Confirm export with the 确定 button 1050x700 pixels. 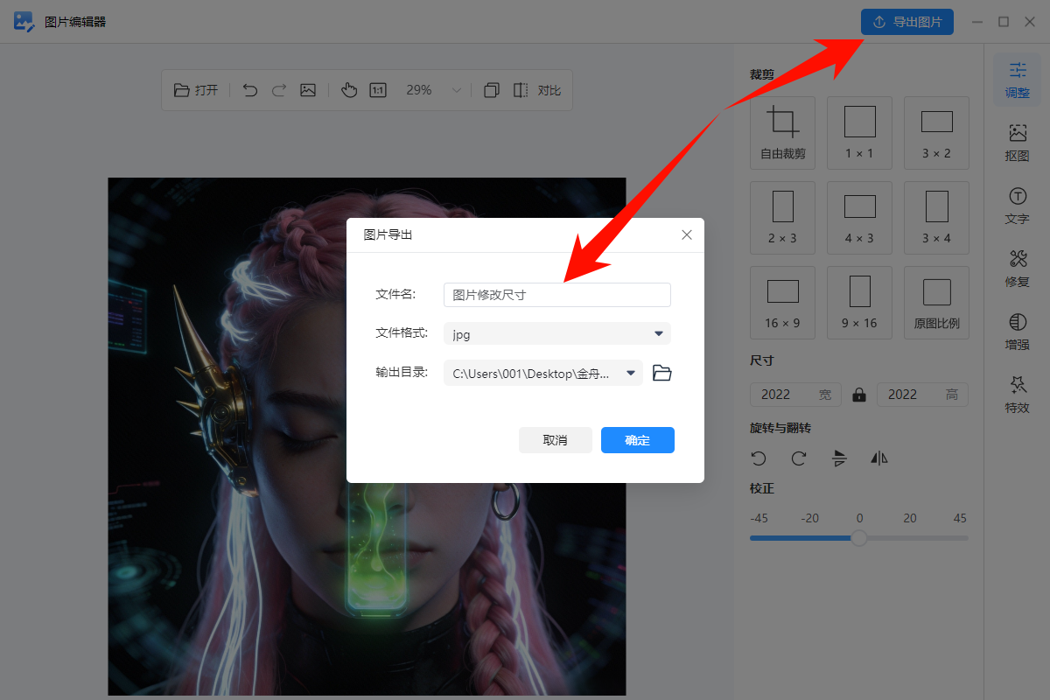[x=637, y=439]
